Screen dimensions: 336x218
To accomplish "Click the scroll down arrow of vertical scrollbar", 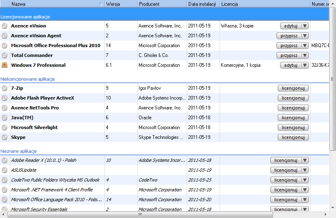I will pos(333,207).
